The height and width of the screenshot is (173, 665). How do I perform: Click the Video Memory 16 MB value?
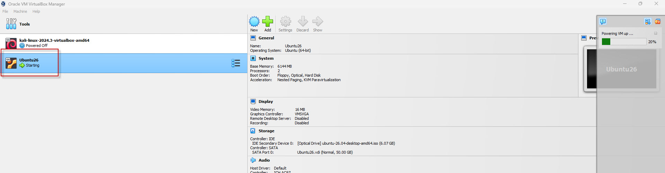300,109
